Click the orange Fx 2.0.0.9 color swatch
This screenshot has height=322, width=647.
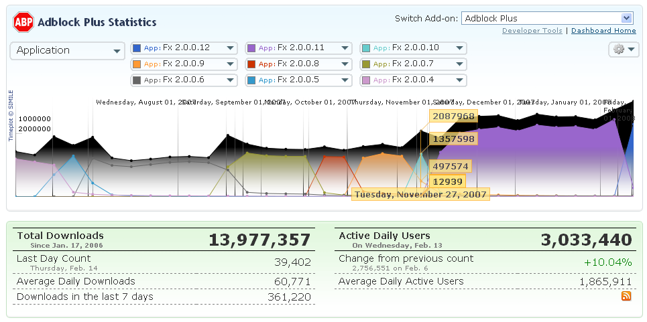(x=137, y=64)
